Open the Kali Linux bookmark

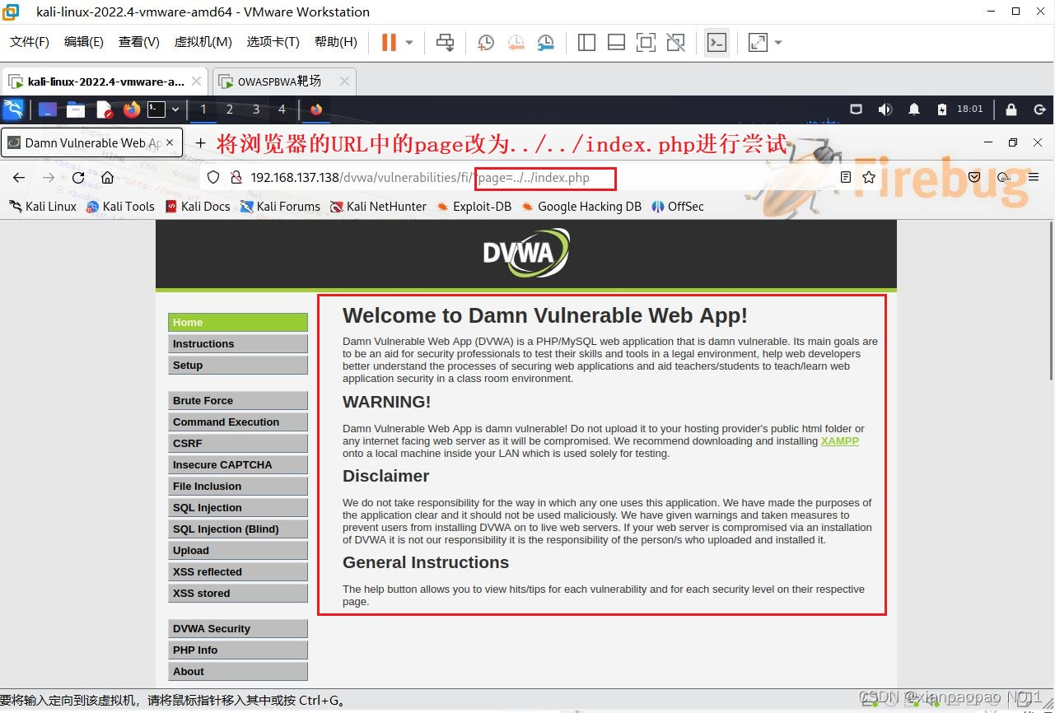click(x=43, y=207)
